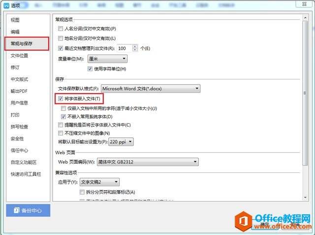315x235 pixels.
Task: Decrease recent documents count with down spinner
Action: (135, 50)
